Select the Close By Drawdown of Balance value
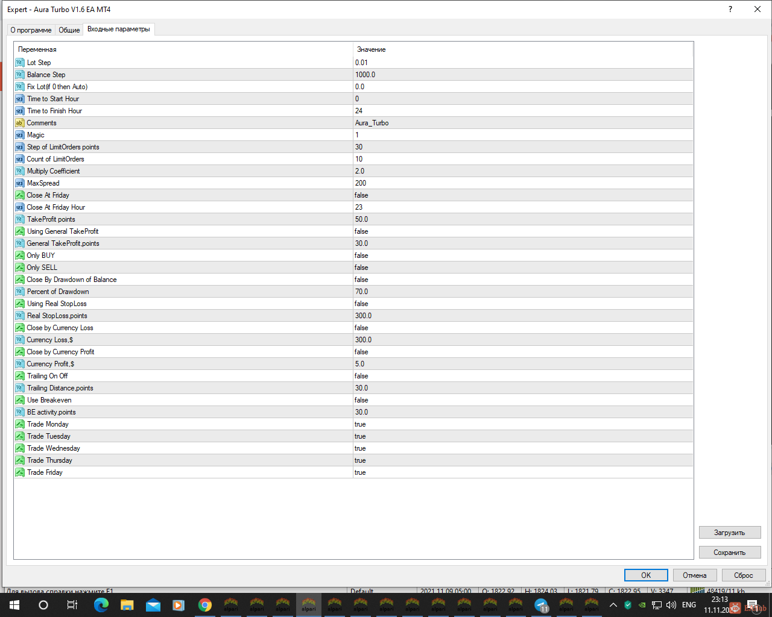This screenshot has width=772, height=617. (361, 280)
